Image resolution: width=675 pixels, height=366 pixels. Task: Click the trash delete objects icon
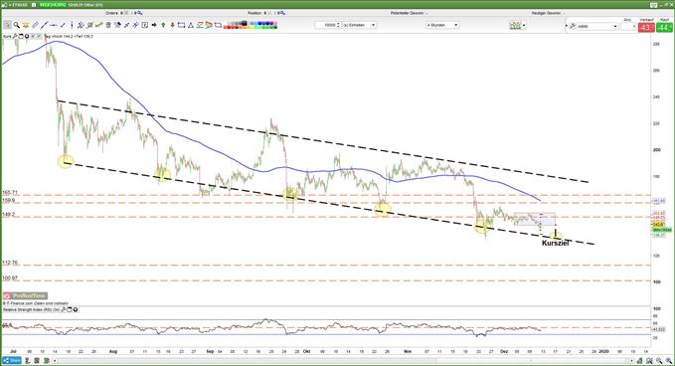pos(108,25)
